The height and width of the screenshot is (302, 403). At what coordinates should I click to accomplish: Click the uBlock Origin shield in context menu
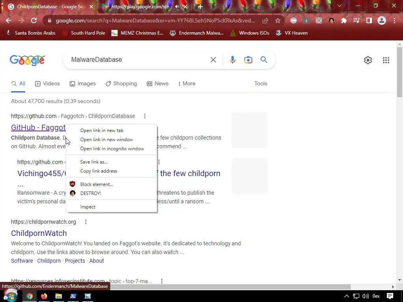click(72, 184)
